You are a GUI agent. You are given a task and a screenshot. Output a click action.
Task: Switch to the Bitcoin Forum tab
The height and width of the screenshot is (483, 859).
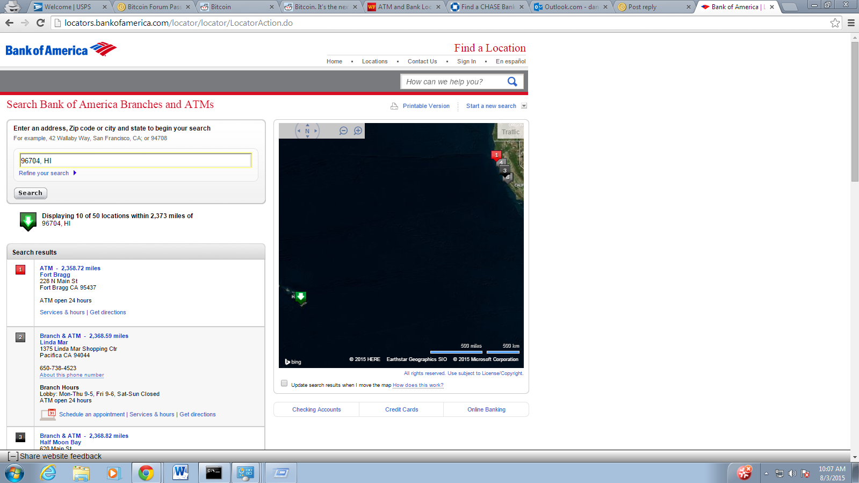coord(154,7)
